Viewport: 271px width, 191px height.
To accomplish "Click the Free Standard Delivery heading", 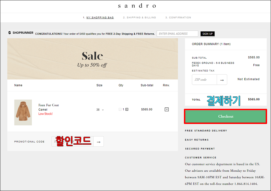I will click(x=206, y=131).
